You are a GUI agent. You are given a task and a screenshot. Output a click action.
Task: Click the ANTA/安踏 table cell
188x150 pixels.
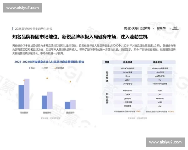(x=160, y=76)
